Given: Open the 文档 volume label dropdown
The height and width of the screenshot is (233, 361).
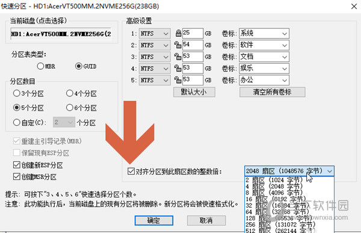Looking at the screenshot, I should [264, 57].
